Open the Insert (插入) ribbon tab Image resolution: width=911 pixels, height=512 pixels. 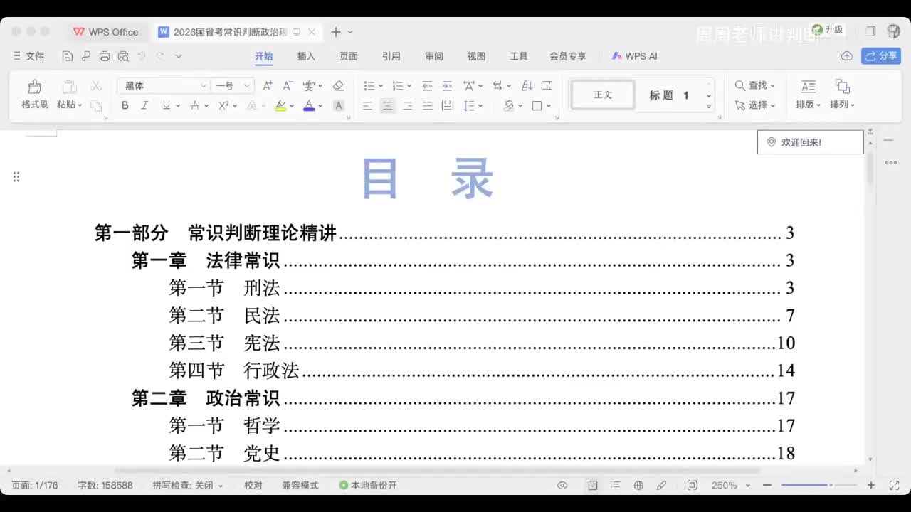pyautogui.click(x=306, y=56)
